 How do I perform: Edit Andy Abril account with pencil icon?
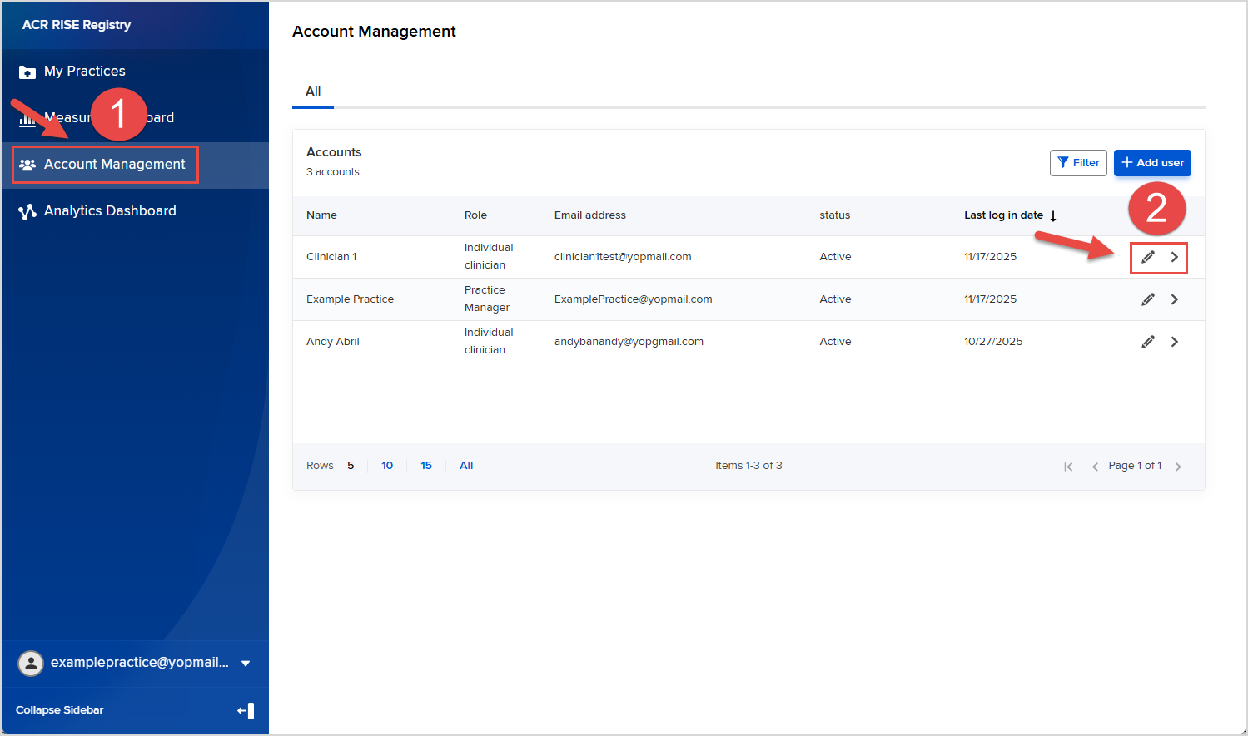coord(1148,342)
